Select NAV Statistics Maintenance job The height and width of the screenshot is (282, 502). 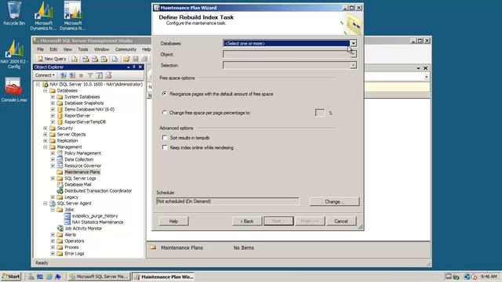click(97, 222)
